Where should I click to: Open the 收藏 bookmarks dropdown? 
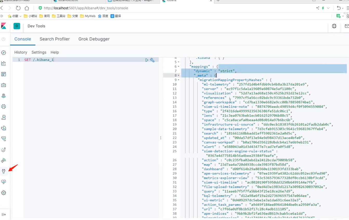(x=15, y=16)
